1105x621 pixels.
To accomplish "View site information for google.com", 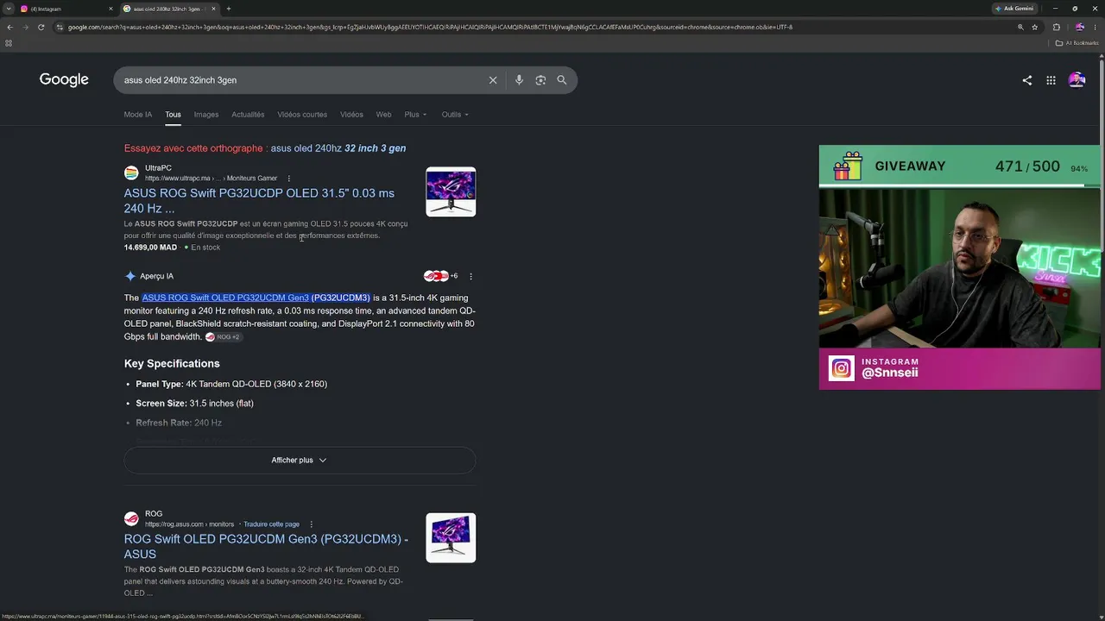I will coord(60,27).
